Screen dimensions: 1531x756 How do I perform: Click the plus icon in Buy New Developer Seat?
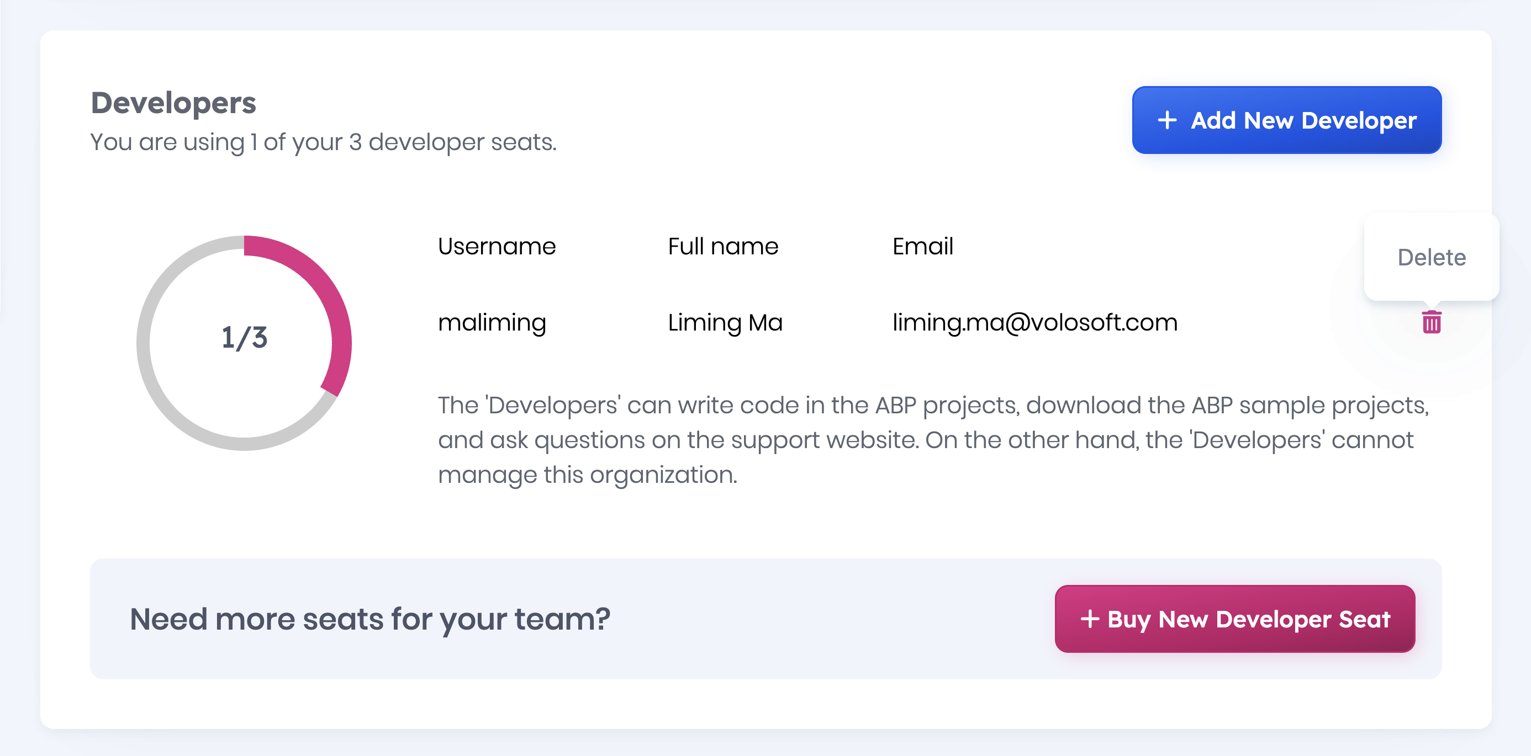pos(1089,619)
